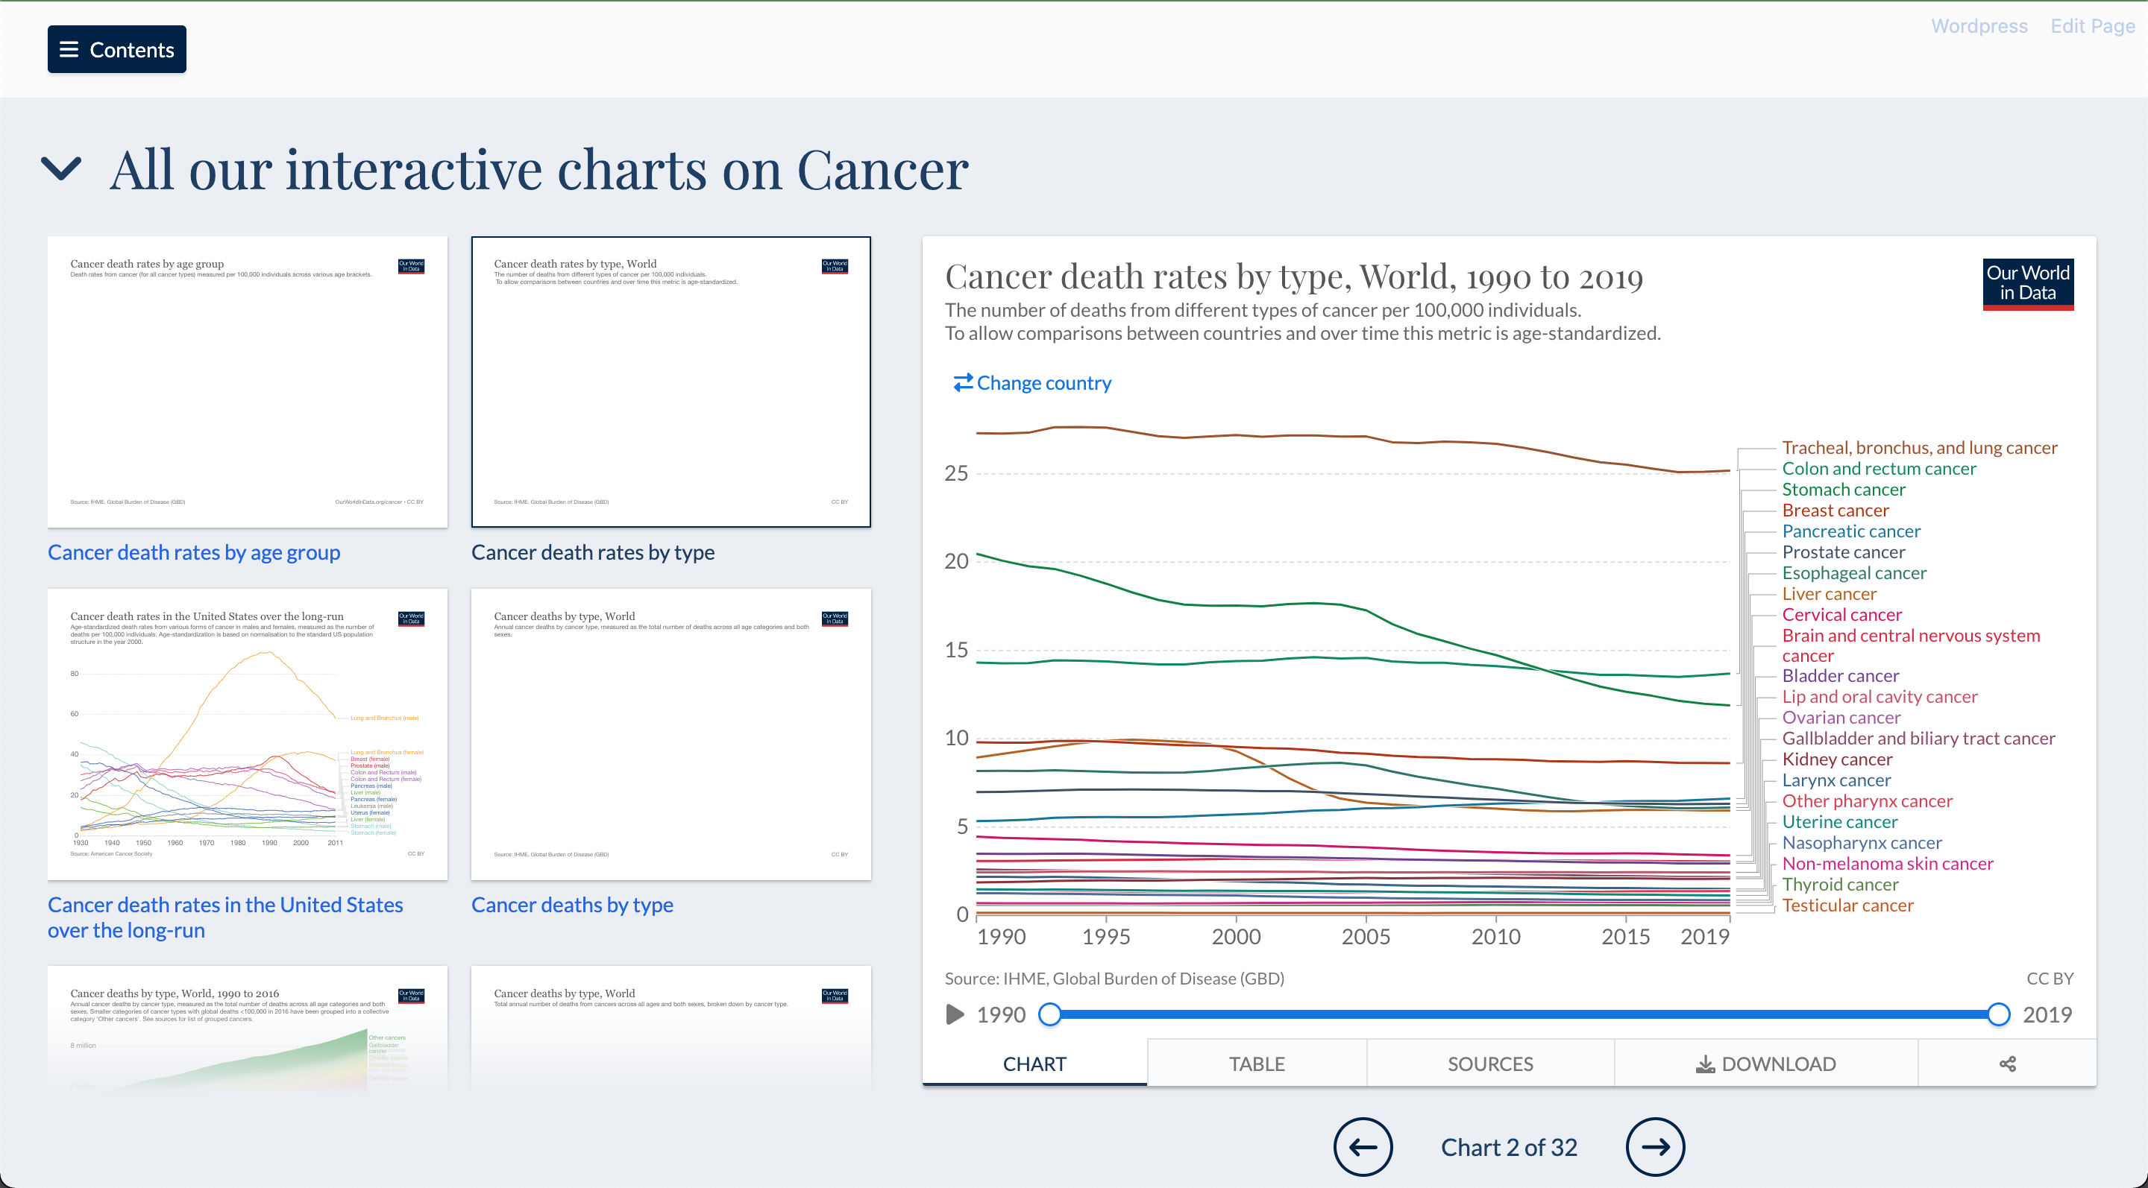Click the Our World in Data logo
This screenshot has height=1188, width=2148.
tap(2028, 284)
